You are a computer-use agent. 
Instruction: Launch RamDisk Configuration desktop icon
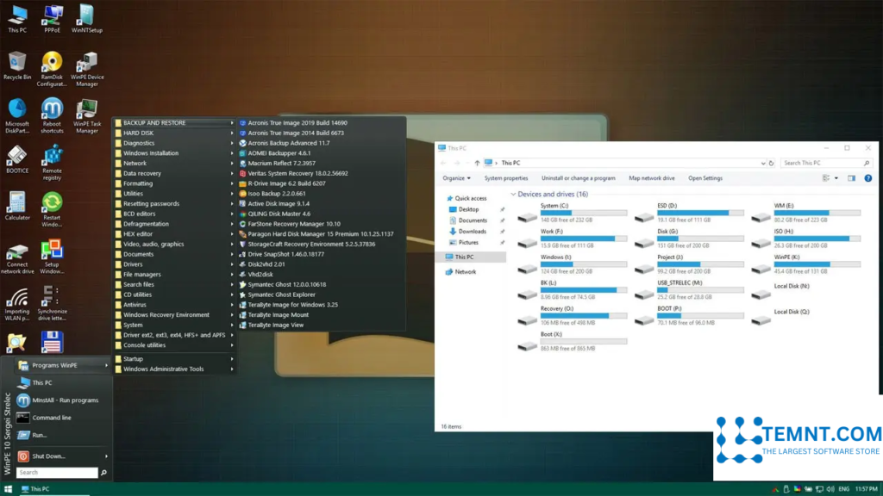point(52,64)
